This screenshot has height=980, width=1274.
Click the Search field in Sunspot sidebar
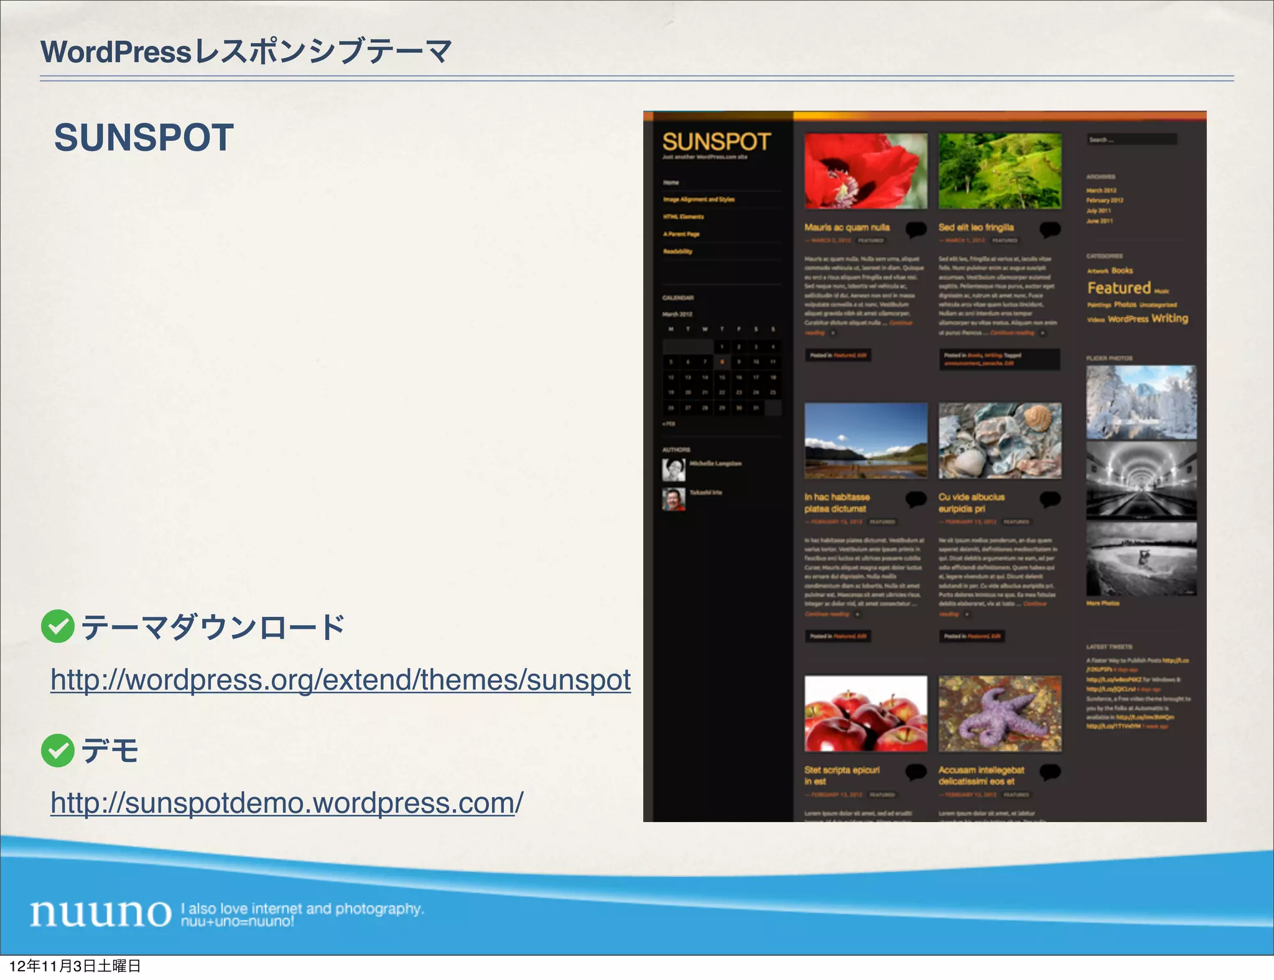(x=1132, y=140)
